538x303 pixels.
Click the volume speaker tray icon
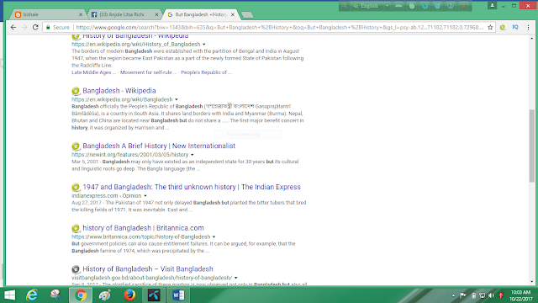point(491,295)
